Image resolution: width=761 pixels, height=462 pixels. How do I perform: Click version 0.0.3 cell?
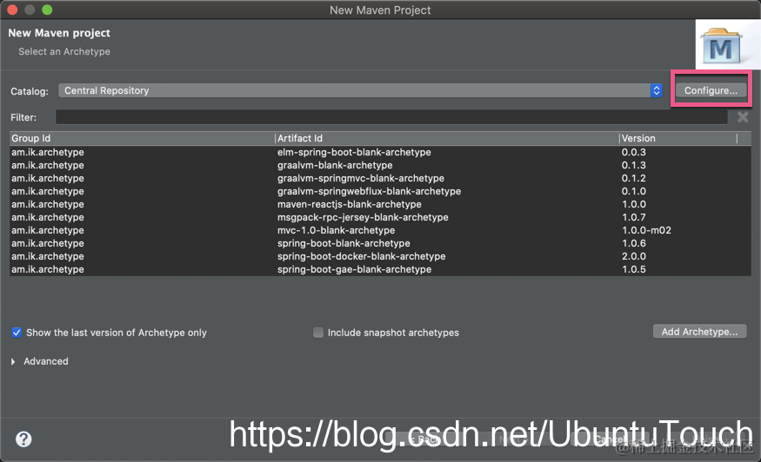pyautogui.click(x=634, y=152)
